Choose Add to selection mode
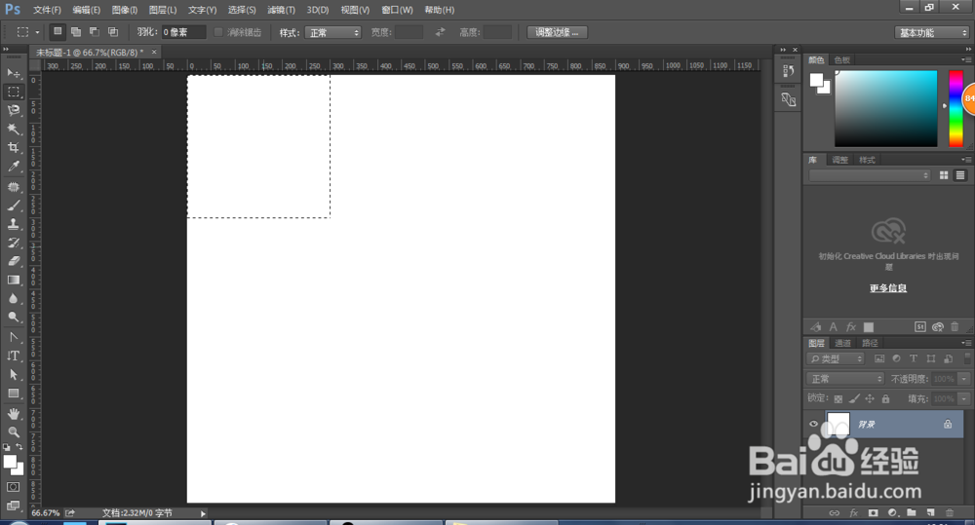This screenshot has height=525, width=975. click(76, 32)
